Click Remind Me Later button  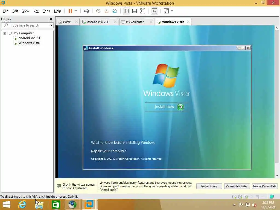click(237, 186)
